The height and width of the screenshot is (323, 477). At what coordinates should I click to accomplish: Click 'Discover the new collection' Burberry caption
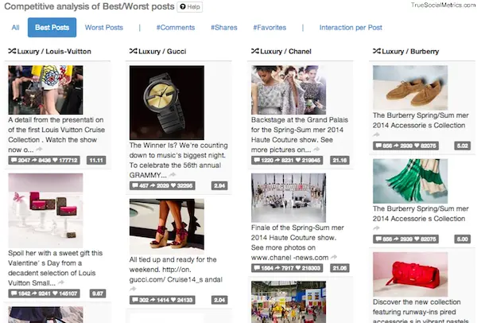tap(421, 312)
